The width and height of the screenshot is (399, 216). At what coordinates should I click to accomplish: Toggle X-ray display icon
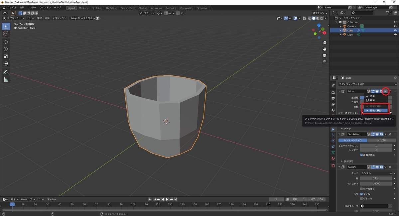304,18
